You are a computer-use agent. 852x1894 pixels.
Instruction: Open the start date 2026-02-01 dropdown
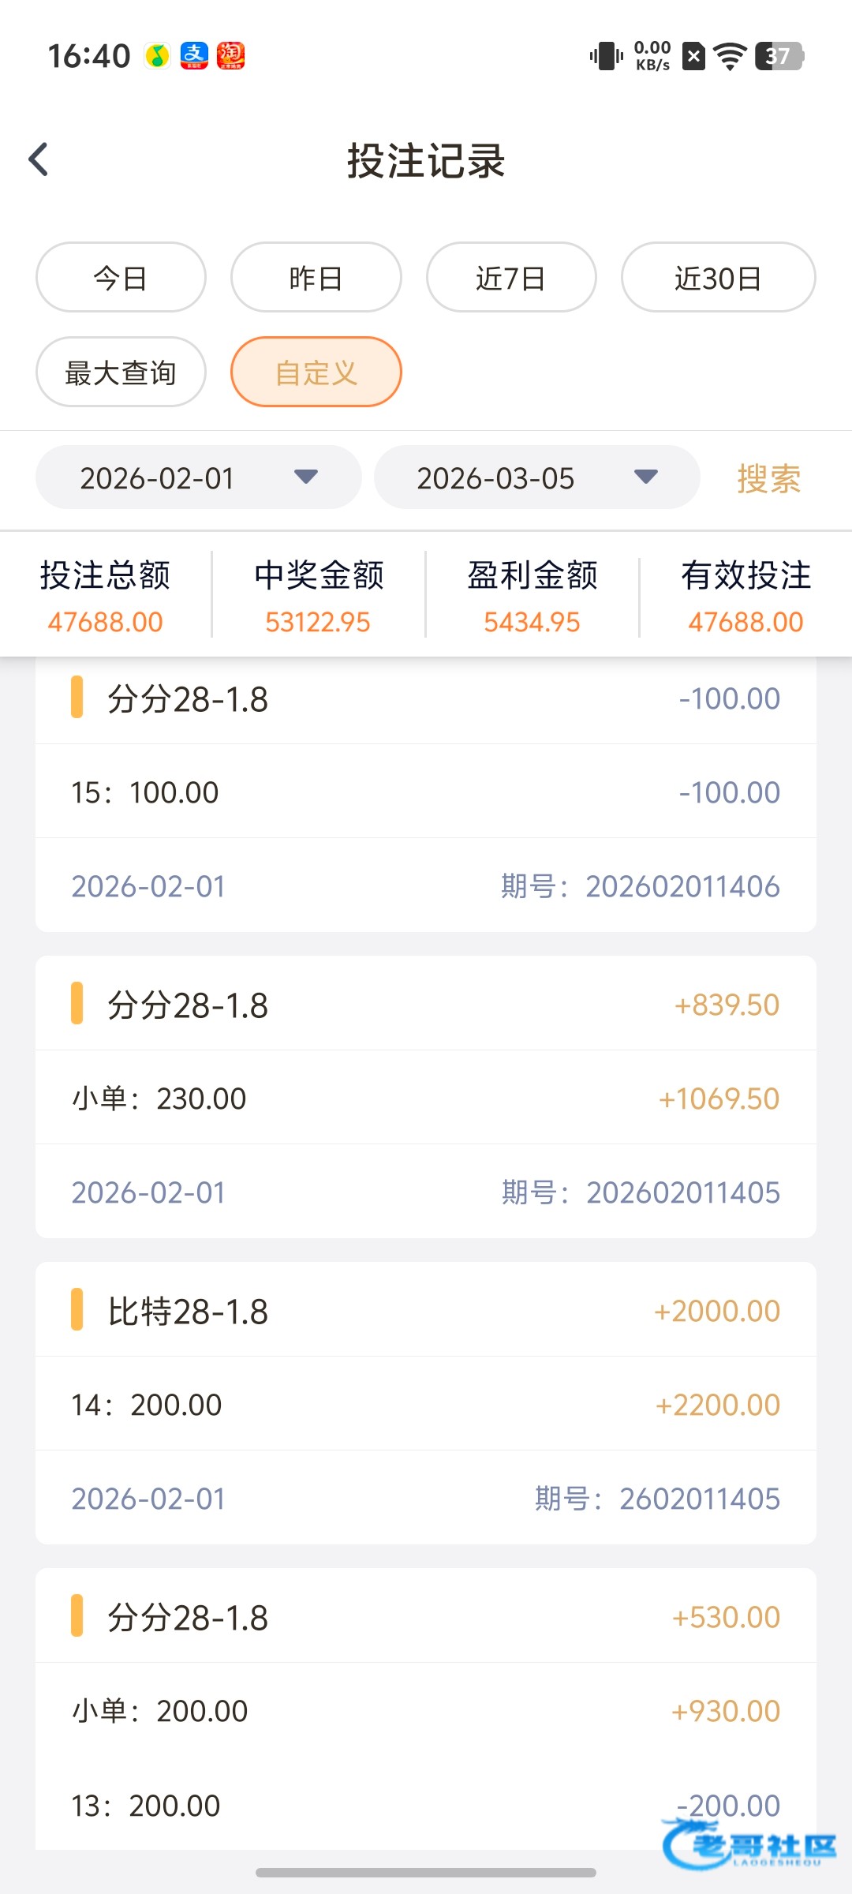tap(198, 477)
